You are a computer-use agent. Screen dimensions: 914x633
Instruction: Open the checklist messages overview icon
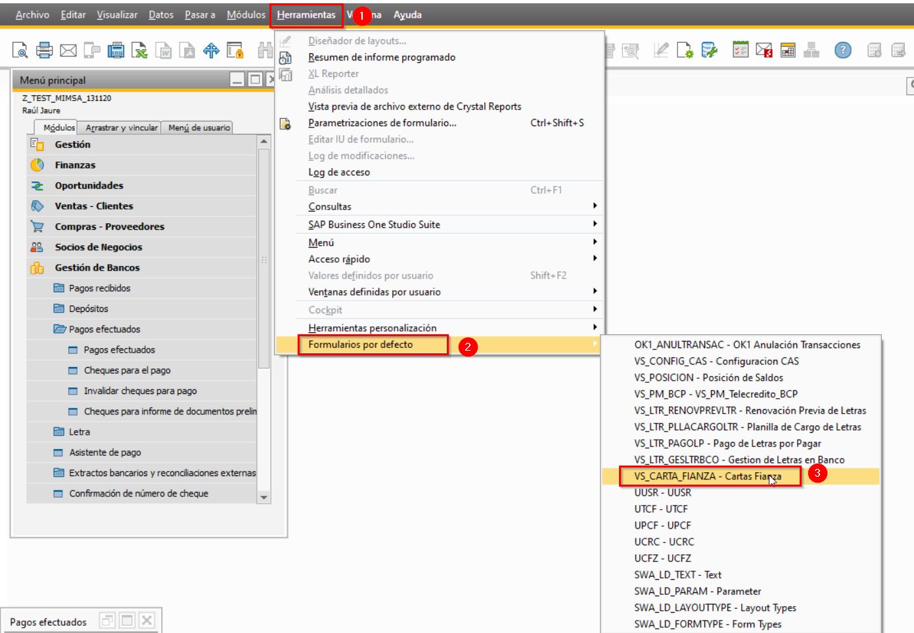[741, 50]
